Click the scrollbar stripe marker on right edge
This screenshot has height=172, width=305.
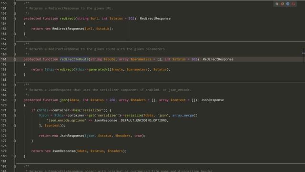click(304, 53)
